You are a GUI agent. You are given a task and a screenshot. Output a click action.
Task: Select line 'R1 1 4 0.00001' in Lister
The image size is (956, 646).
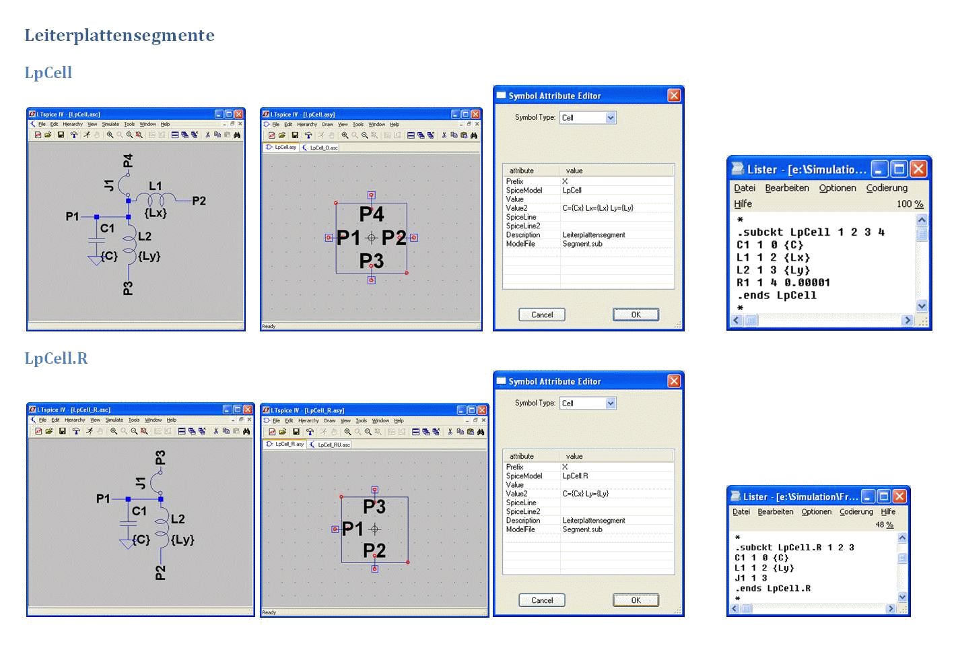[783, 283]
